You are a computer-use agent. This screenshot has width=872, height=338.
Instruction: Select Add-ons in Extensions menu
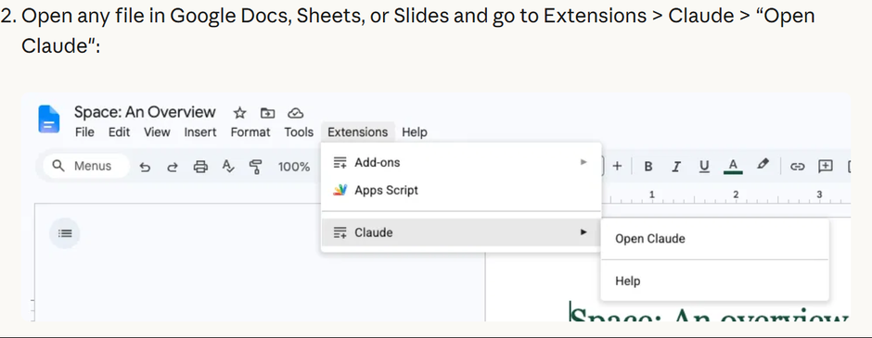(x=461, y=163)
